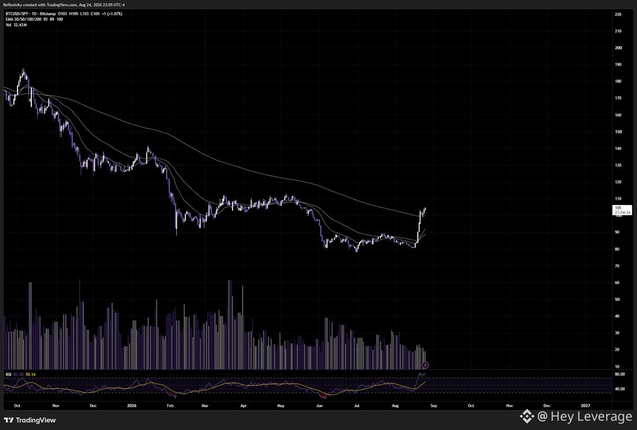Viewport: 637px width, 430px height.
Task: Click the 150 price axis label
Action: 618,132
